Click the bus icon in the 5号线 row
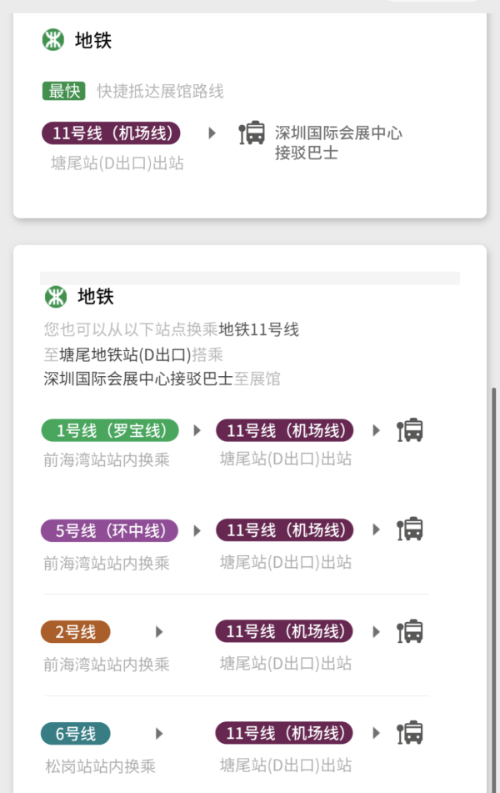The height and width of the screenshot is (793, 500). point(410,530)
